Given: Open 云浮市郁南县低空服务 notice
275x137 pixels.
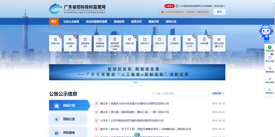Looking at the screenshot, I should (x=132, y=120).
